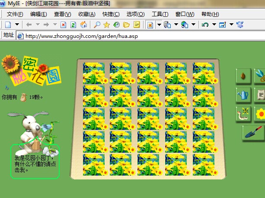Expand dropdown next to popup filter icon

click(159, 25)
